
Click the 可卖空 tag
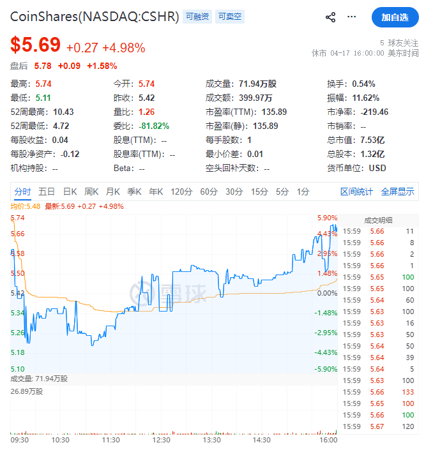coord(230,17)
